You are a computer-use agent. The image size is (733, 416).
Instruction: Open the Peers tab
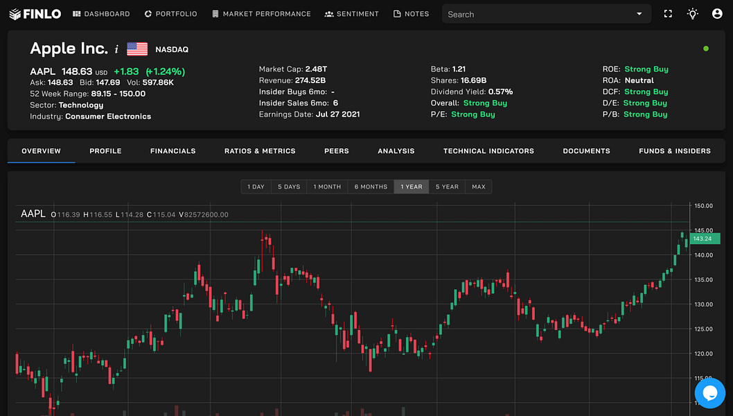click(337, 151)
